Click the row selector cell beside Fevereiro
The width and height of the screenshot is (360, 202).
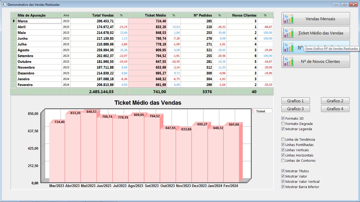13,85
